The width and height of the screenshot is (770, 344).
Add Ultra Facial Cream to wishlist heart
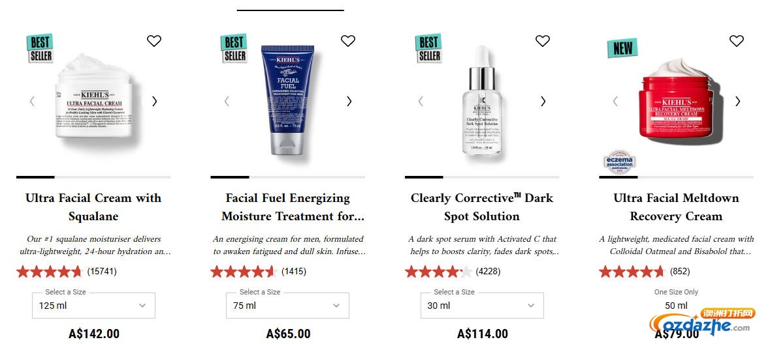(154, 40)
